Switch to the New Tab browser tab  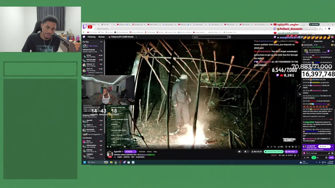tap(105, 25)
